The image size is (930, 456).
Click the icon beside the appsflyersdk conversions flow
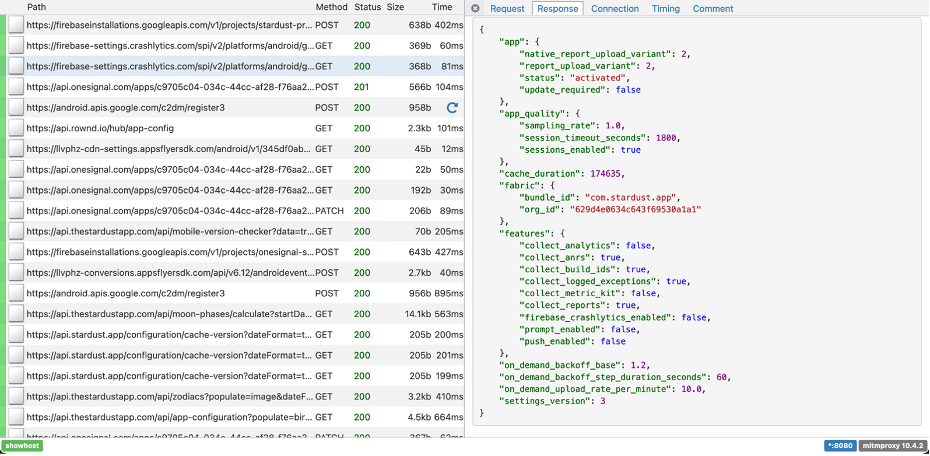pos(16,273)
